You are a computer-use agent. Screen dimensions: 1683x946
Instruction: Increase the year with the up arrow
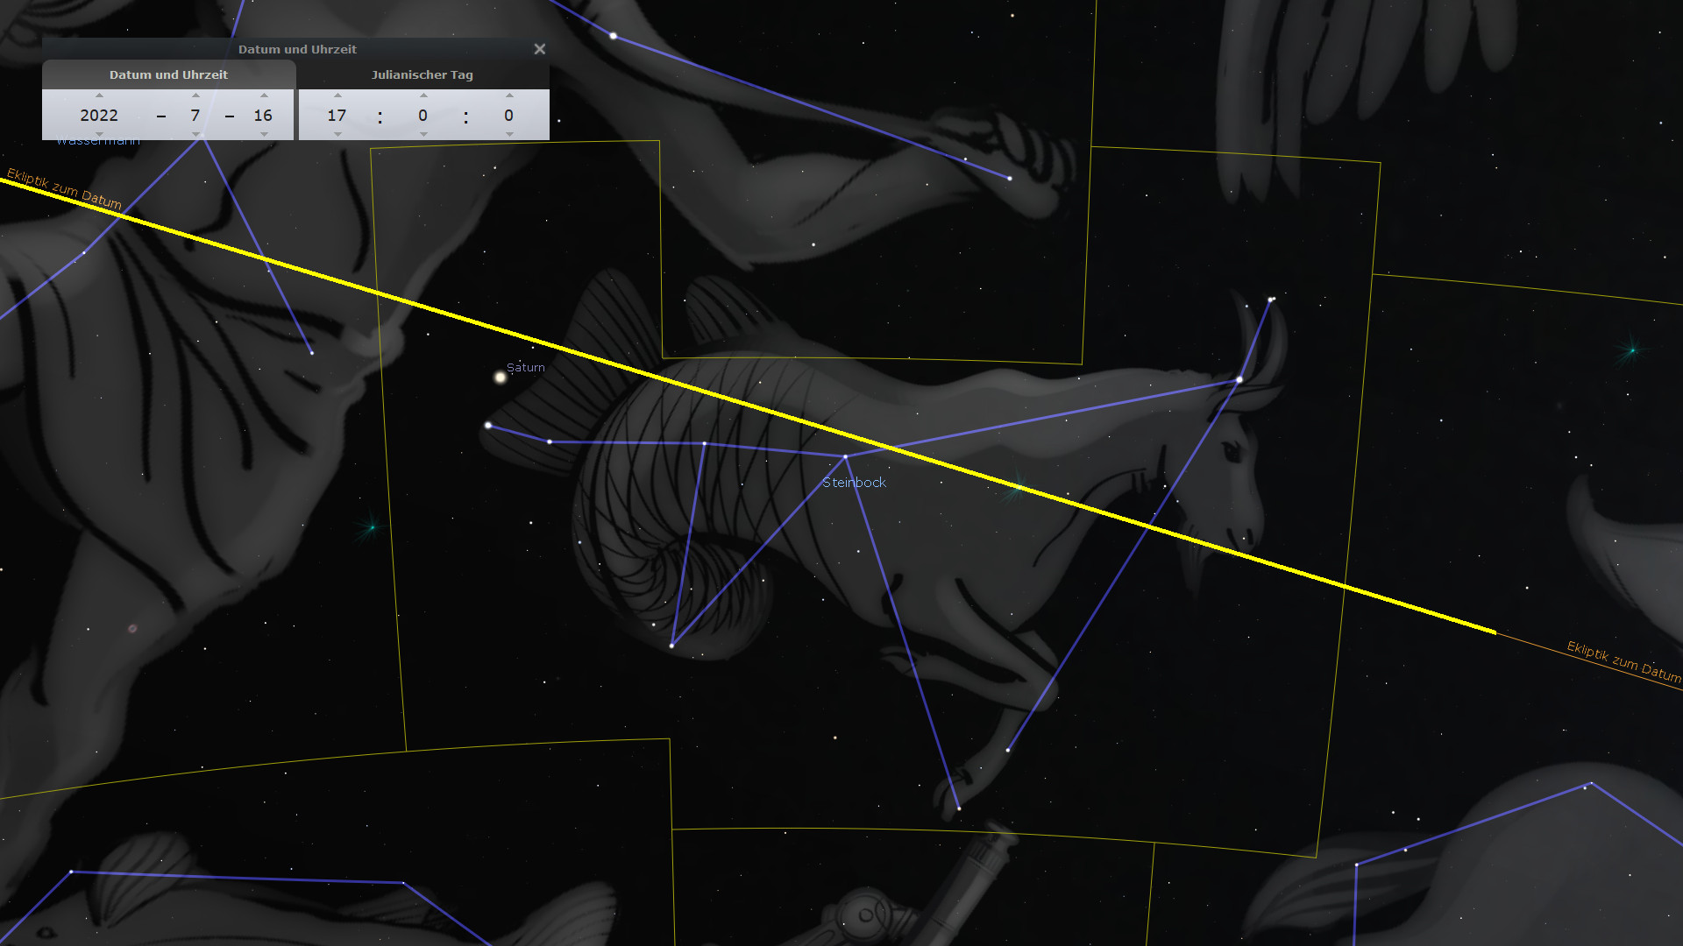click(x=99, y=95)
